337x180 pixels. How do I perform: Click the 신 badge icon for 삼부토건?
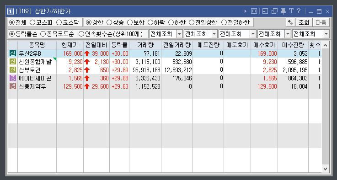tap(13, 70)
